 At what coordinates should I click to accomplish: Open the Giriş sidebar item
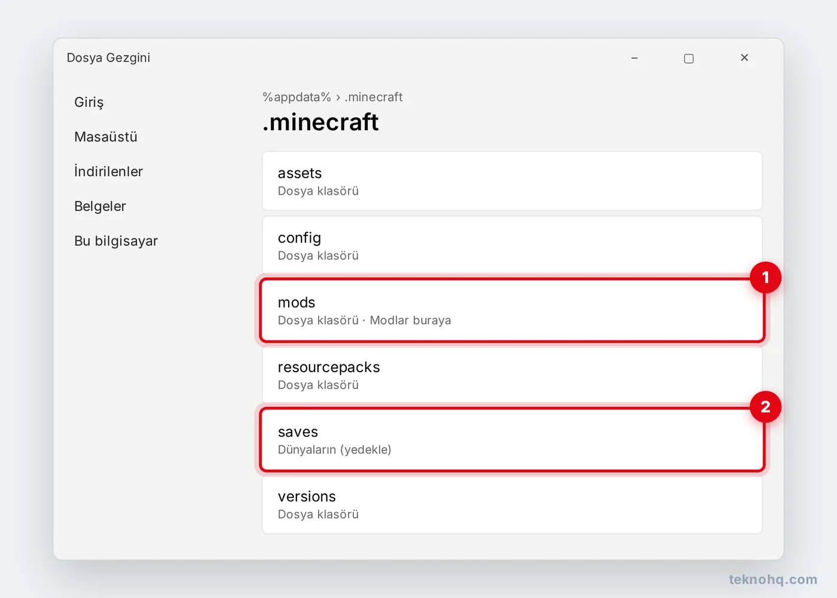tap(89, 102)
